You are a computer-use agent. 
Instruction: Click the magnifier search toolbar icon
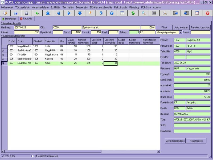144,13
